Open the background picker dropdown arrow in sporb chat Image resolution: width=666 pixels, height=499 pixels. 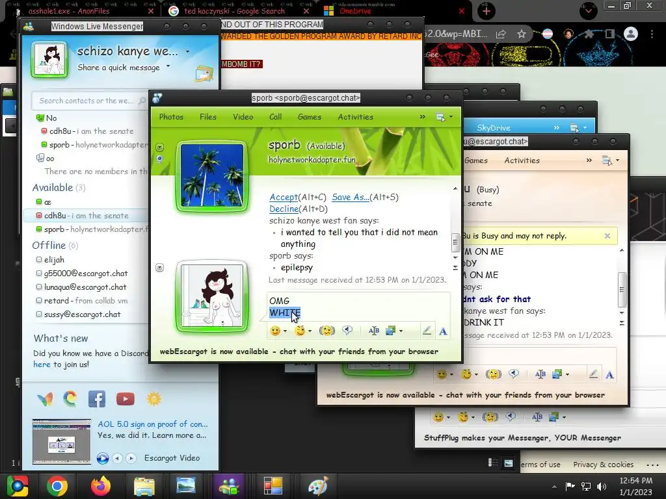[401, 331]
